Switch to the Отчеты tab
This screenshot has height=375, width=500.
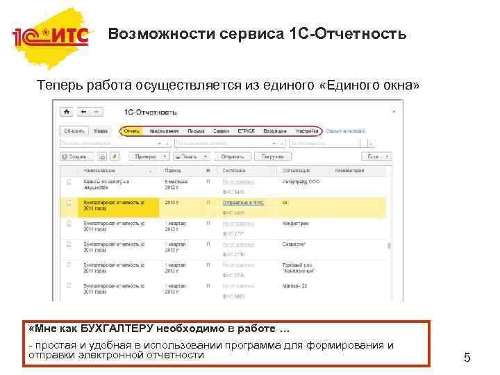tap(132, 131)
